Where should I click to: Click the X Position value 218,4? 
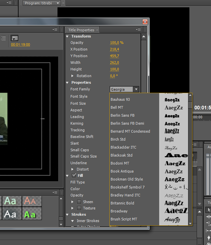(115, 50)
